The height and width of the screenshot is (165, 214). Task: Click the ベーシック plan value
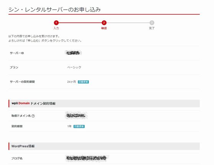point(74,67)
